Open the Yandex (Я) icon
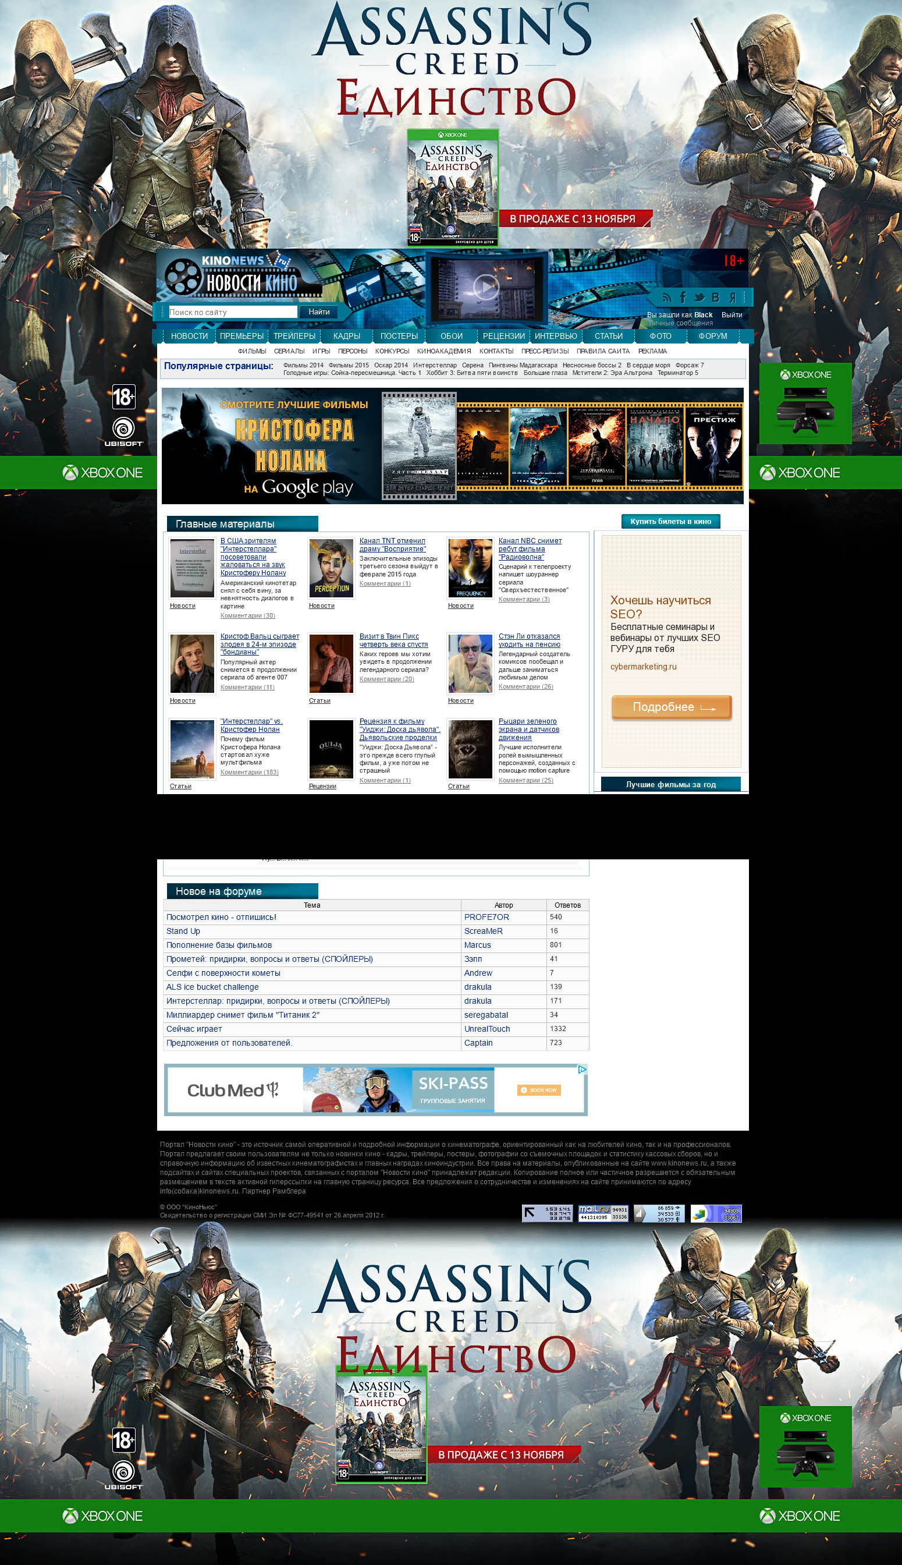Viewport: 902px width, 1565px height. pos(732,298)
